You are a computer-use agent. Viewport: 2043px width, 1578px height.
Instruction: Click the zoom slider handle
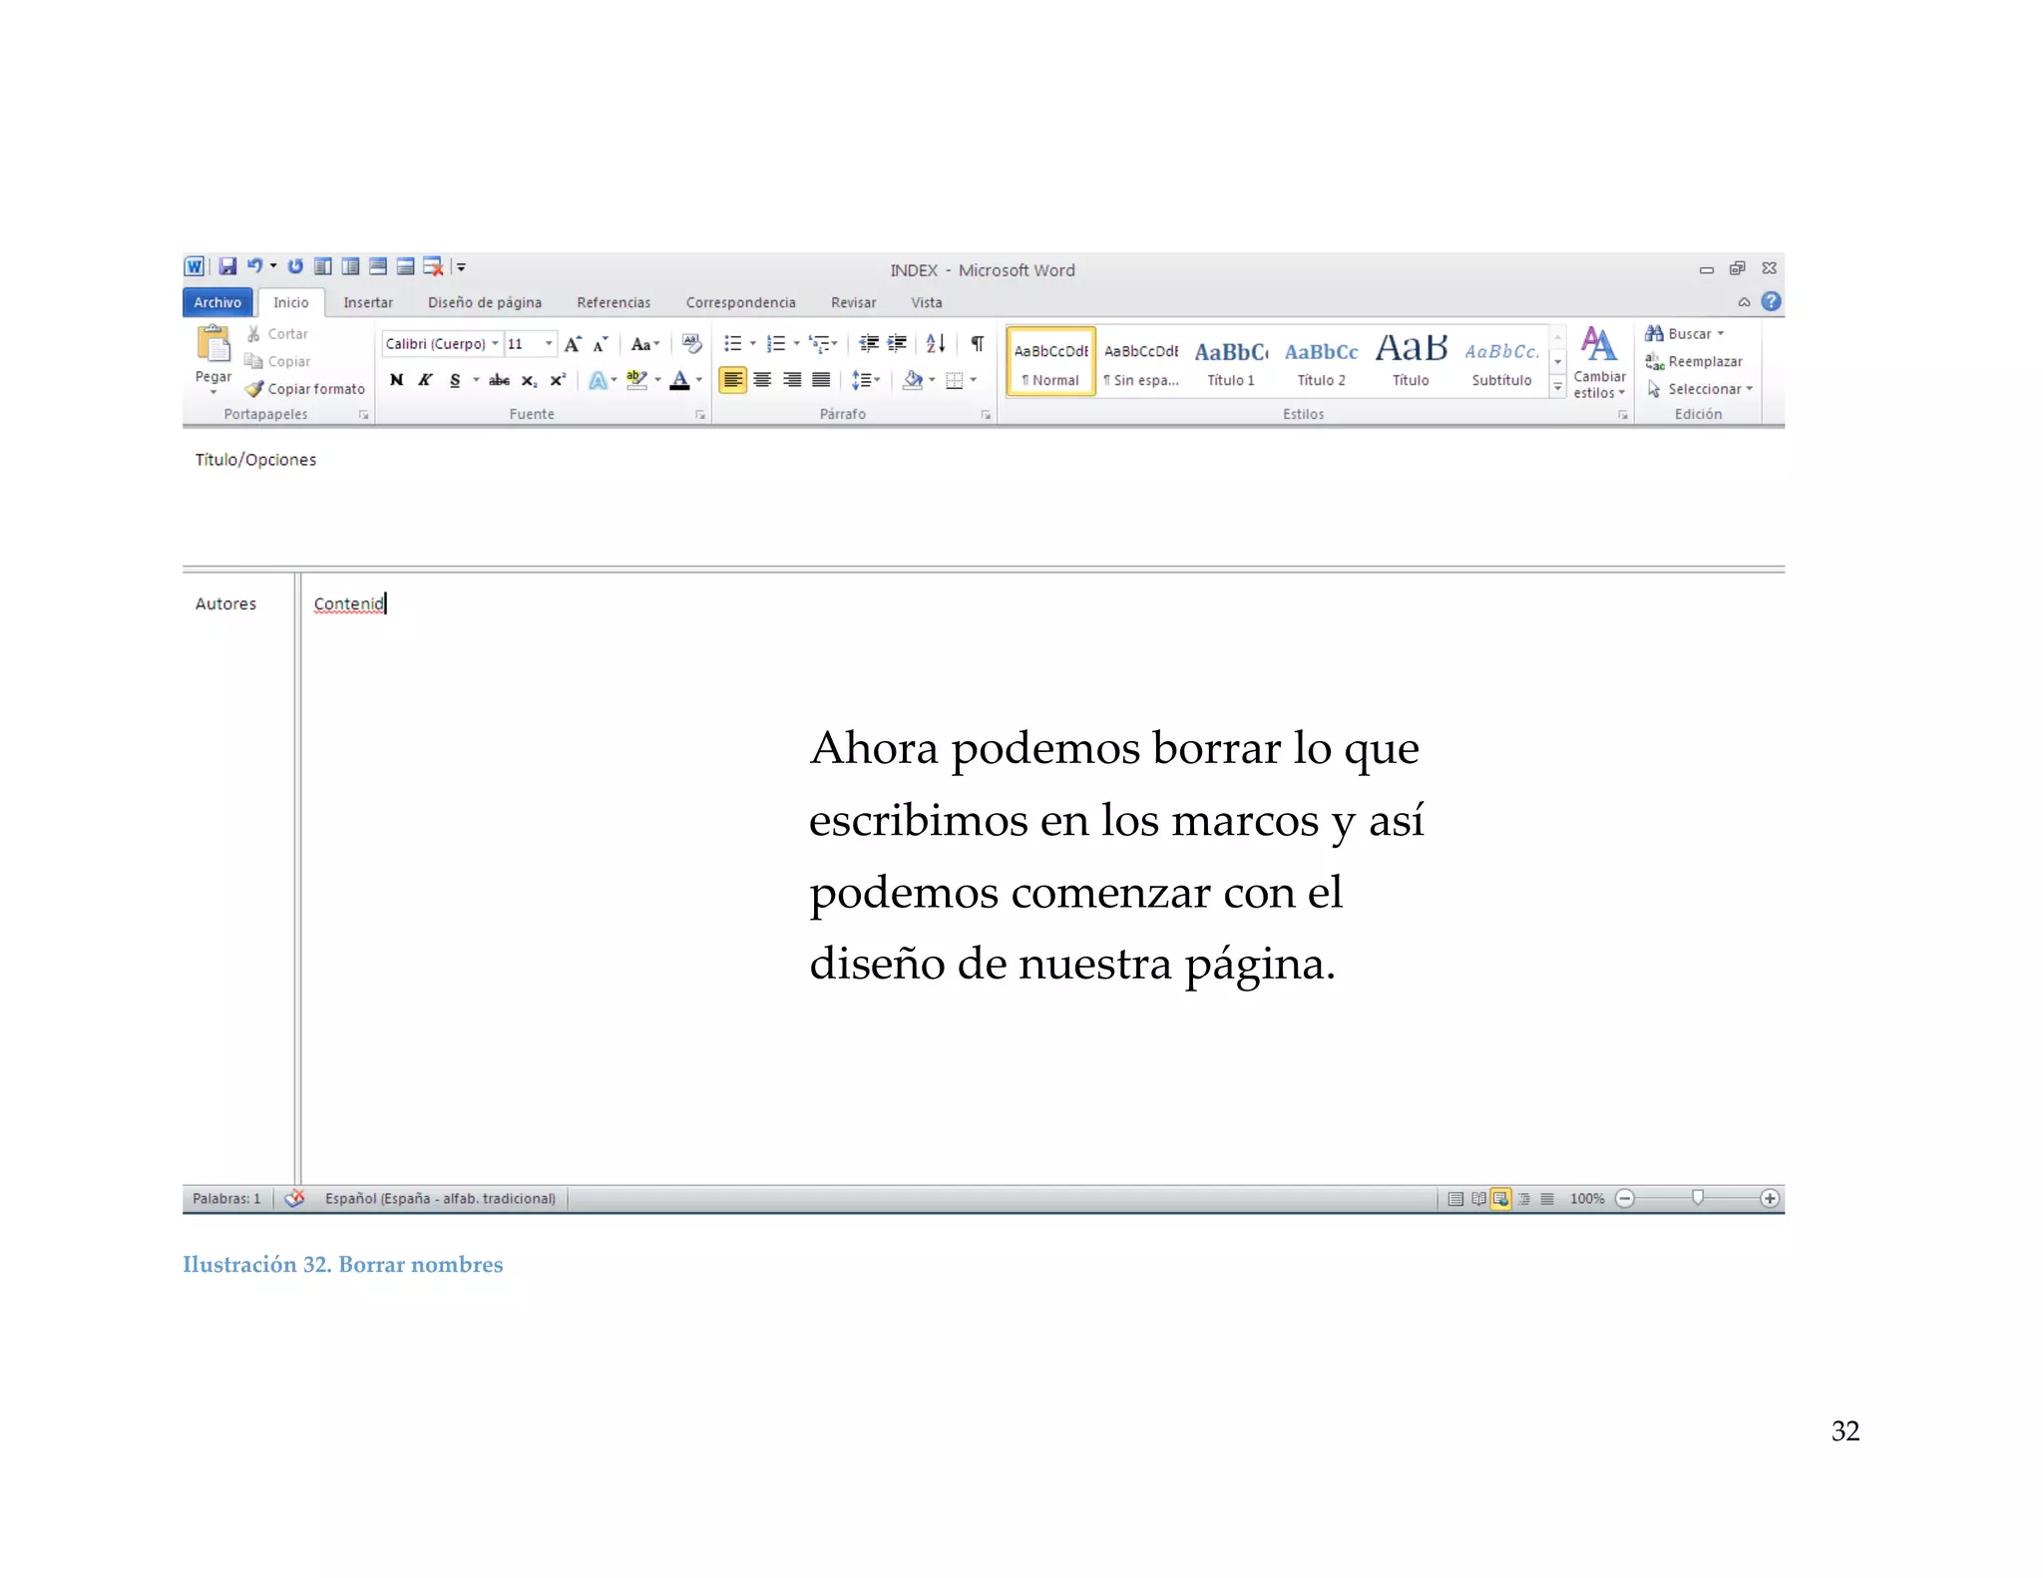coord(1697,1197)
